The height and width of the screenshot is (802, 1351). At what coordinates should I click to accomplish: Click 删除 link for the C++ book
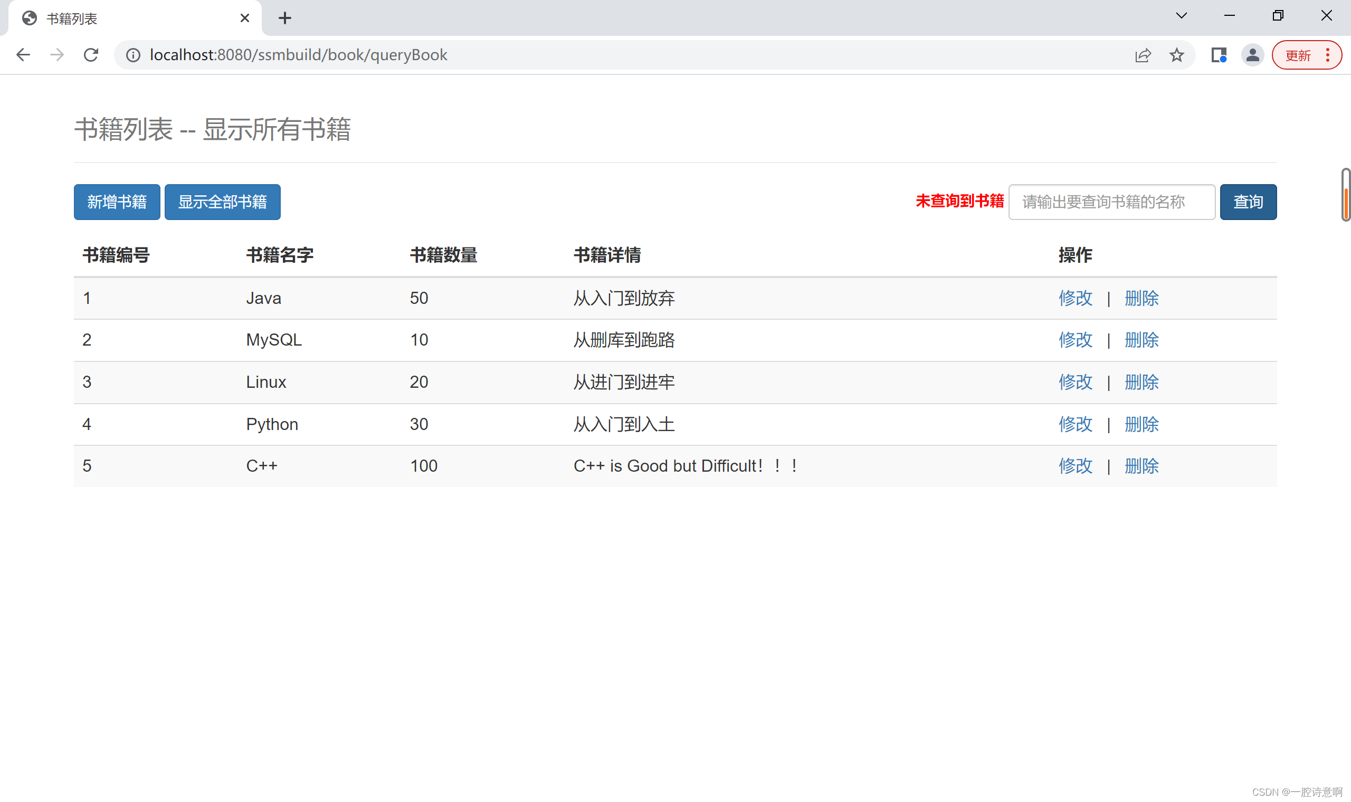pyautogui.click(x=1141, y=466)
